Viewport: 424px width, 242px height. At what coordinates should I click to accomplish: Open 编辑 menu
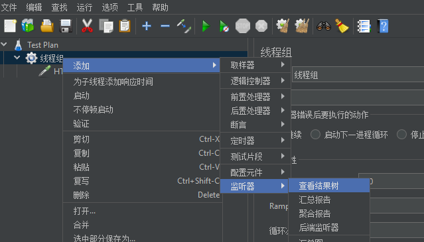tap(34, 7)
